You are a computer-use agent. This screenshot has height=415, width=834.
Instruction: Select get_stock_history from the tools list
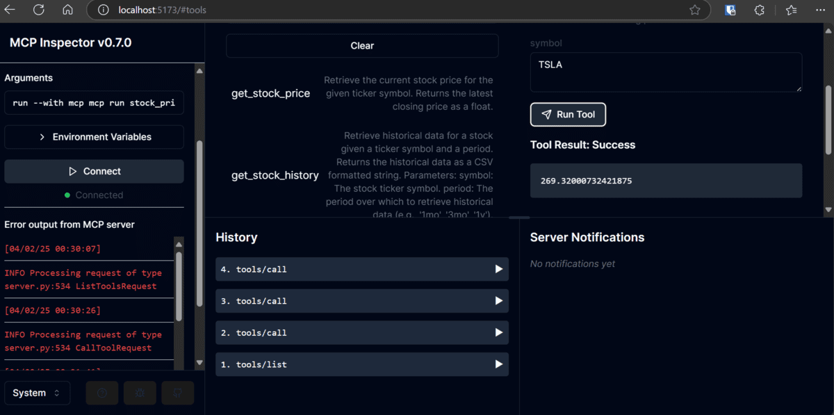[275, 175]
